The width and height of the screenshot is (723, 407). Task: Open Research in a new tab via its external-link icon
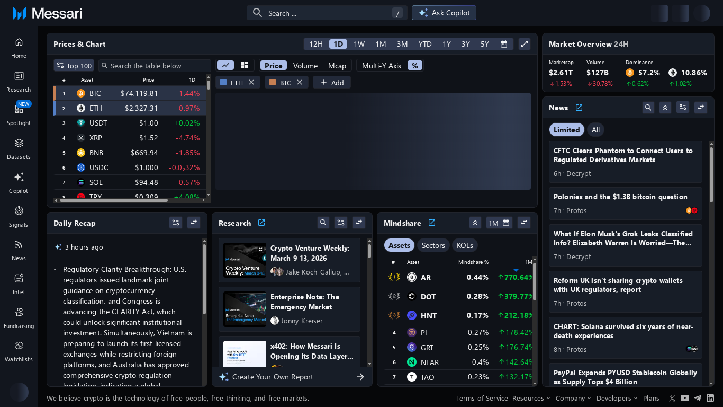[x=261, y=223]
